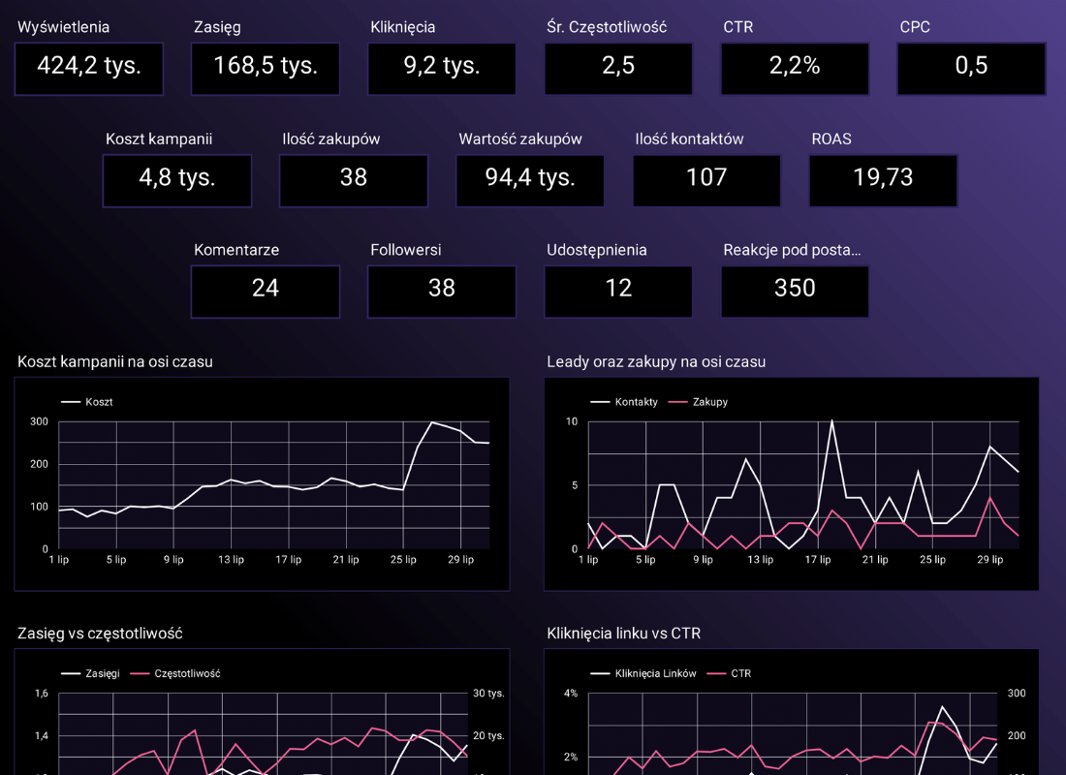This screenshot has width=1066, height=775.
Task: Select the ROAS scorecard showing 19,73
Action: pyautogui.click(x=883, y=179)
